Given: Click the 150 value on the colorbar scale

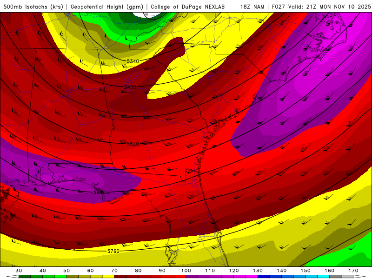Looking at the screenshot, I should [x=306, y=271].
